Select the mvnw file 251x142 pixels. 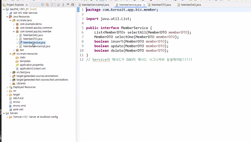pos(17,102)
